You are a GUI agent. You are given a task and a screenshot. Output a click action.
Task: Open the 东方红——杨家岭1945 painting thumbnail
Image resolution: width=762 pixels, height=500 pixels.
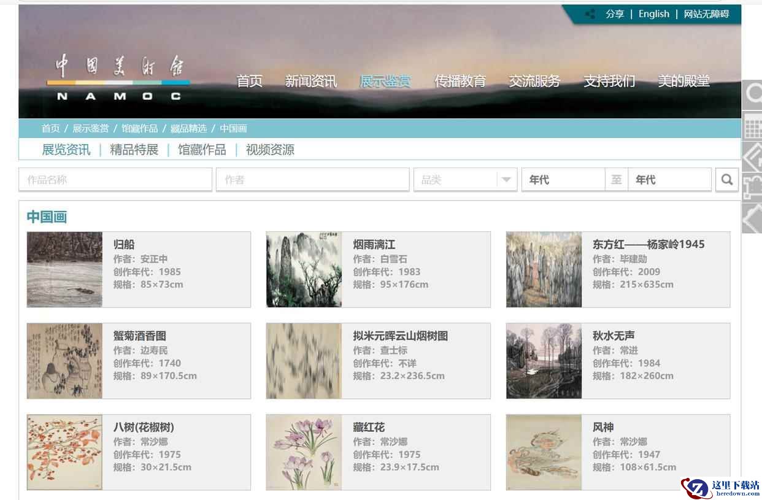click(544, 269)
